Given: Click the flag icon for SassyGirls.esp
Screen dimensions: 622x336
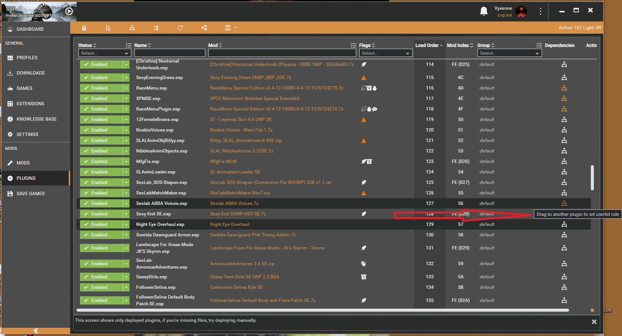Looking at the screenshot, I should coord(363,277).
